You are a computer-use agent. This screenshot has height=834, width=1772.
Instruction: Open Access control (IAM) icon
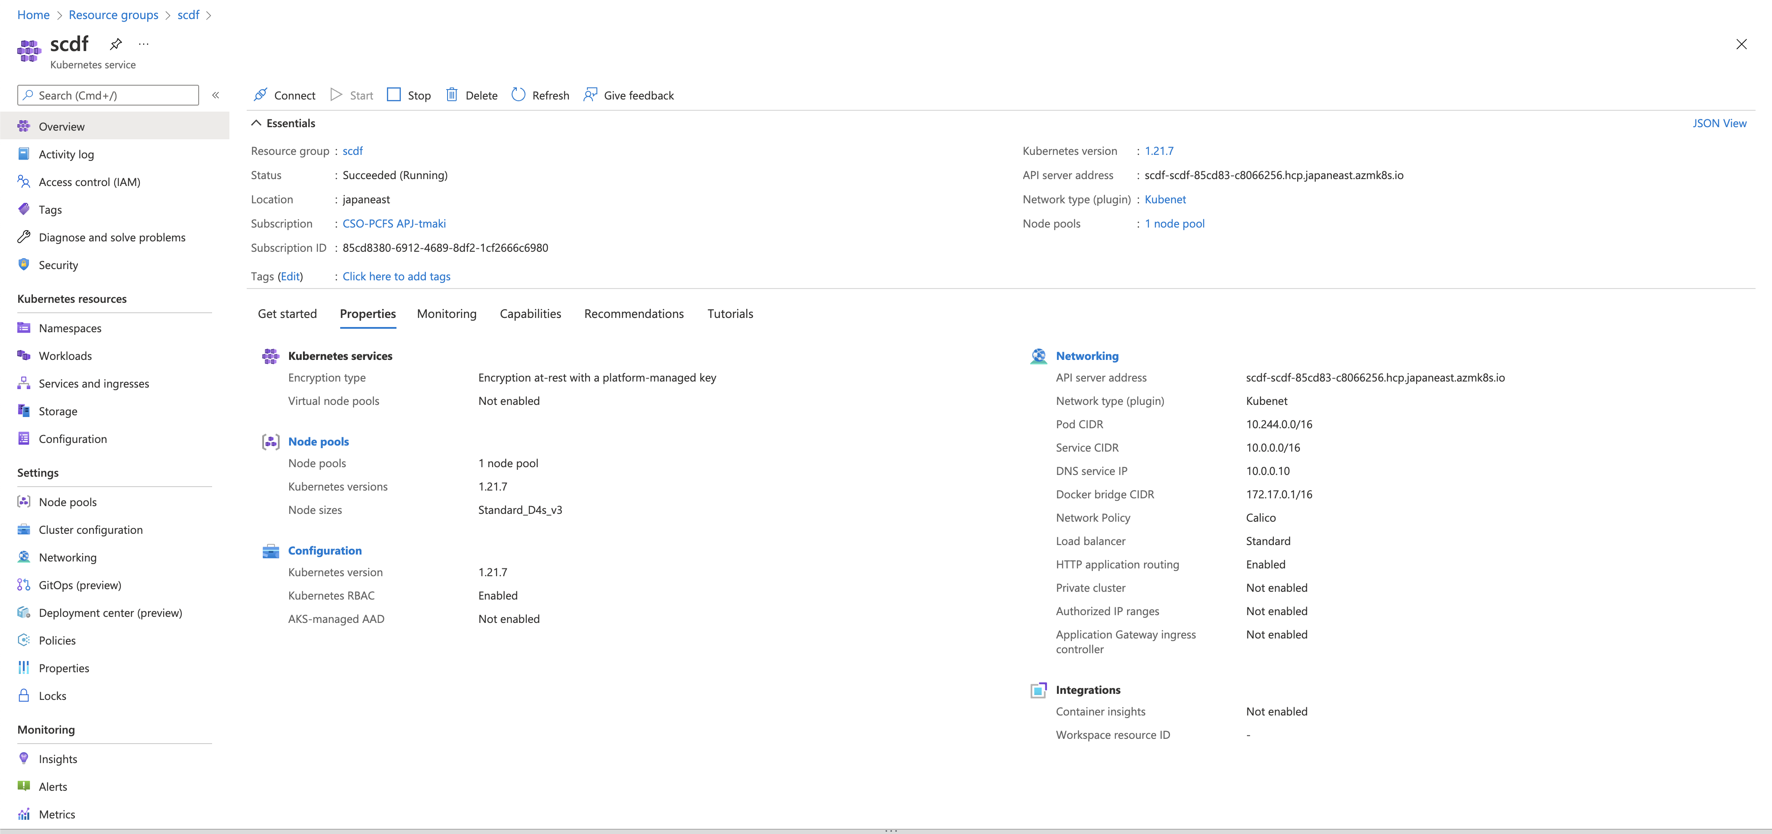(x=23, y=182)
